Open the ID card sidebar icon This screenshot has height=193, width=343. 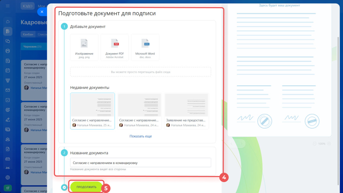(8, 129)
